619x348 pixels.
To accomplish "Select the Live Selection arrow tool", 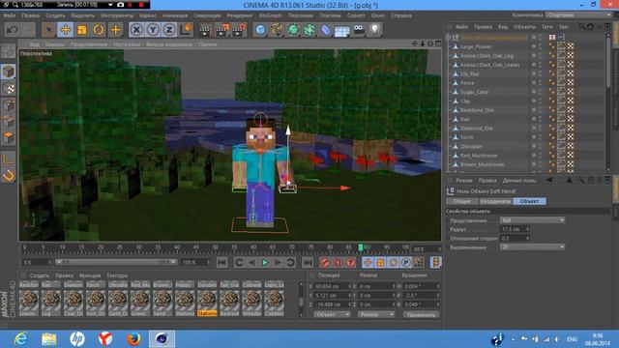I will coord(48,30).
